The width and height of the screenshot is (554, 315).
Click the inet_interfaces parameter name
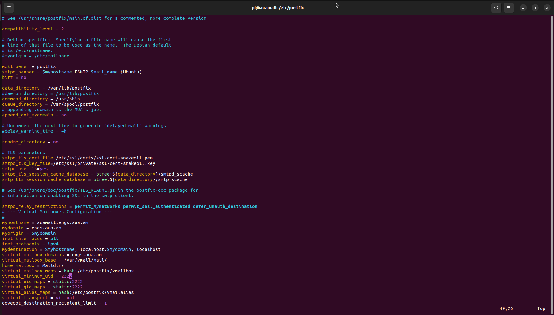[22, 239]
